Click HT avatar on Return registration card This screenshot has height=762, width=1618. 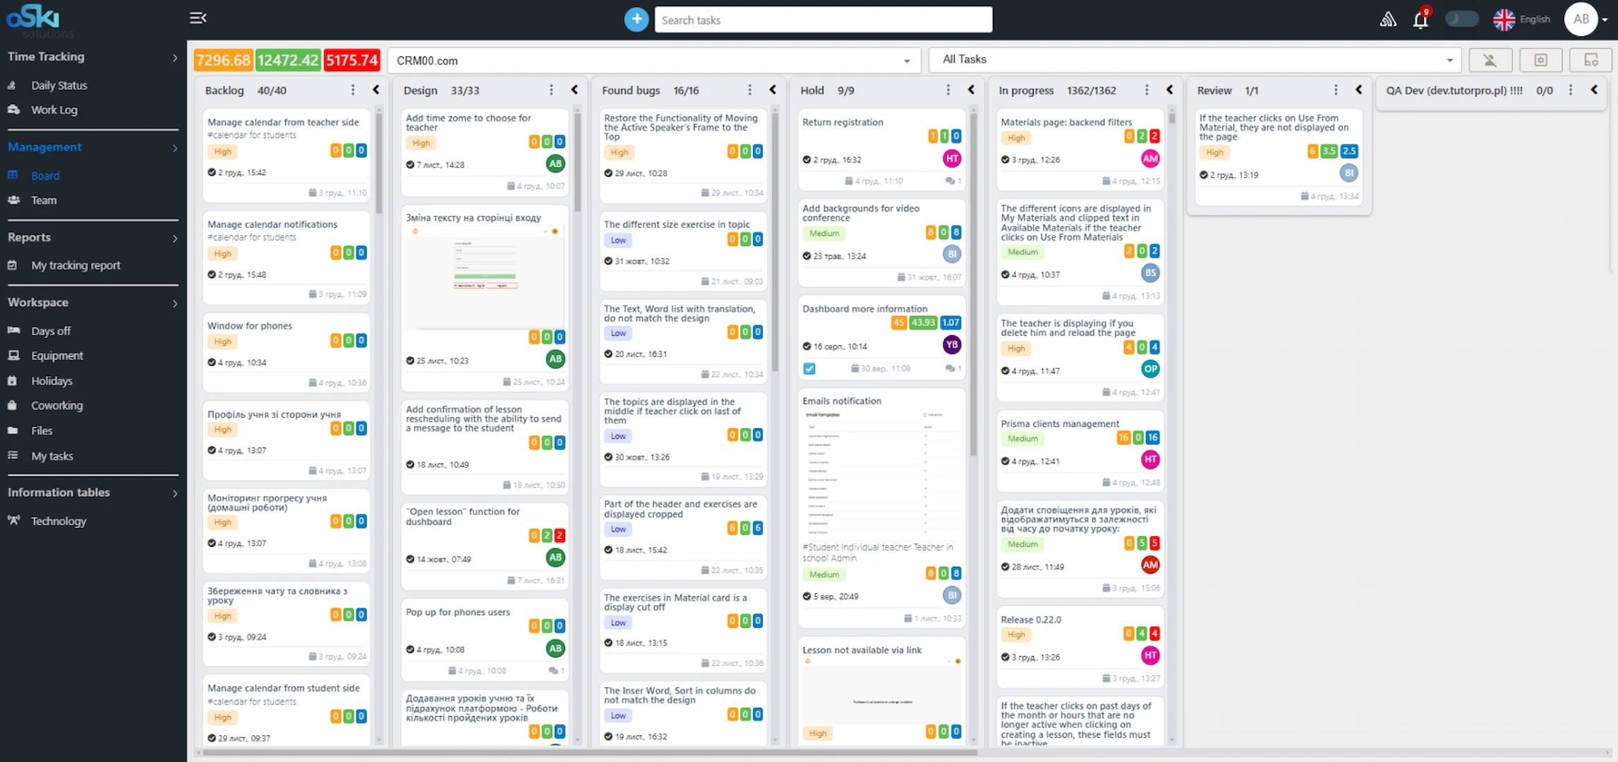[952, 159]
